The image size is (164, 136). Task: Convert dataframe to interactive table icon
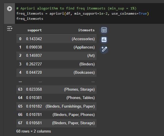pyautogui.click(x=104, y=30)
